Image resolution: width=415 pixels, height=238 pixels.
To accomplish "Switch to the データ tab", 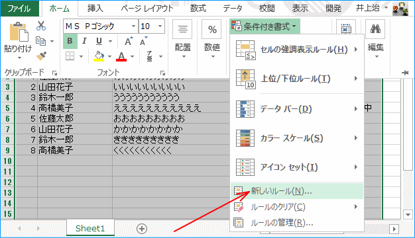I will [x=233, y=9].
